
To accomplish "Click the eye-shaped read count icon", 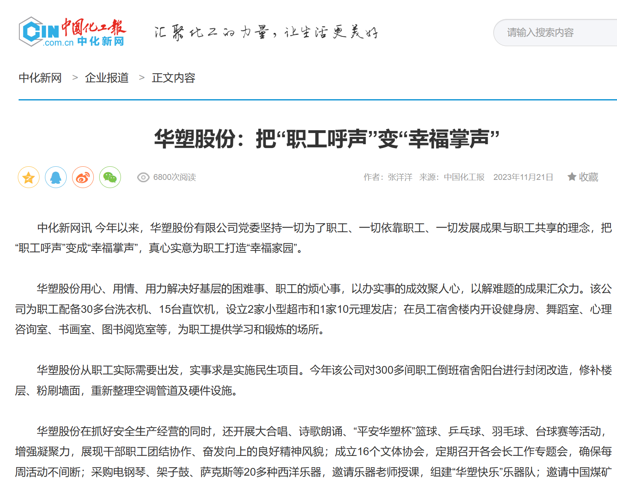I will pos(143,178).
